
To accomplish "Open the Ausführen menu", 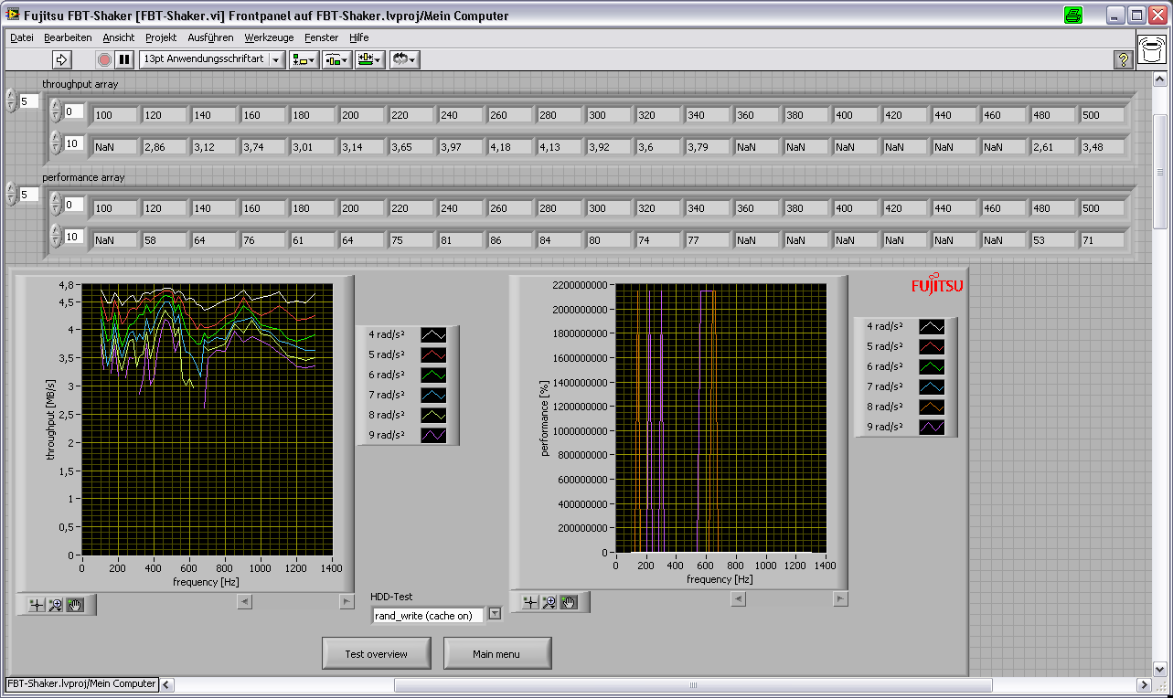I will click(210, 37).
